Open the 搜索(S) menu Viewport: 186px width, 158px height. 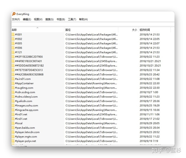click(x=49, y=19)
